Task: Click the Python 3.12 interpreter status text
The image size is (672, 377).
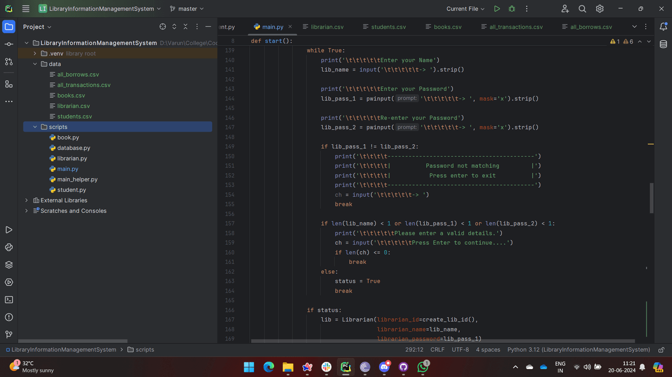Action: (x=579, y=350)
